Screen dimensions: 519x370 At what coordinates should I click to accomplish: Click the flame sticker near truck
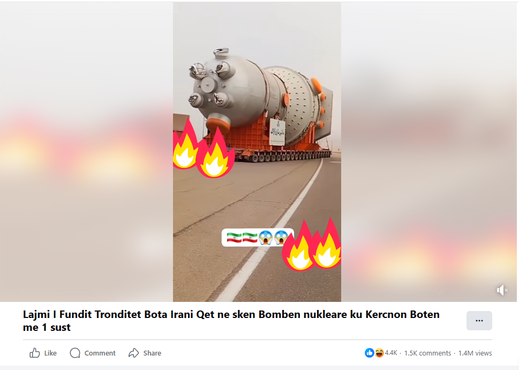tap(202, 148)
